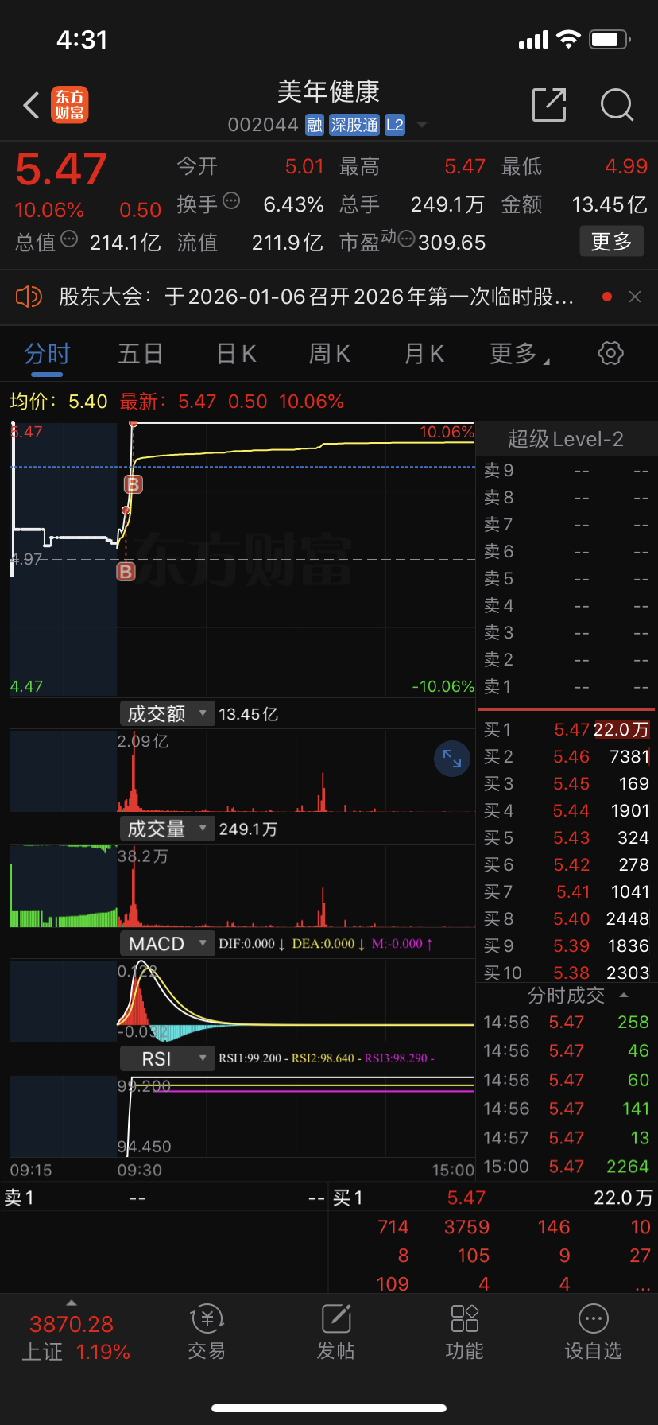Open the 股东大会 announcement text
The image size is (658, 1425).
tap(316, 297)
